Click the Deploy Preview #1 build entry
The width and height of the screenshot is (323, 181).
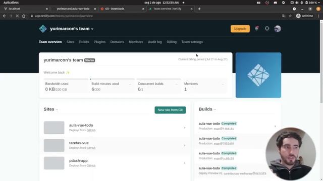tap(232, 171)
